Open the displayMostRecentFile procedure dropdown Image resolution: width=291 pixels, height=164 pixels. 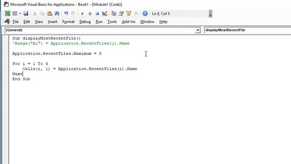point(247,30)
